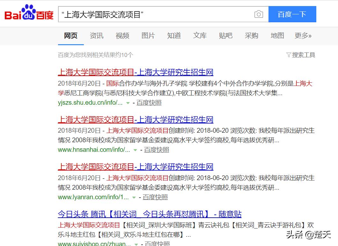This screenshot has width=338, height=246.
Task: Open the 采购 search tab
Action: point(252,36)
